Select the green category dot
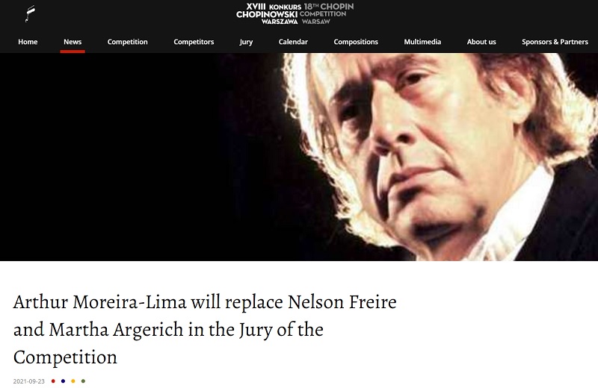Viewport: 598px width, 388px height. tap(83, 381)
